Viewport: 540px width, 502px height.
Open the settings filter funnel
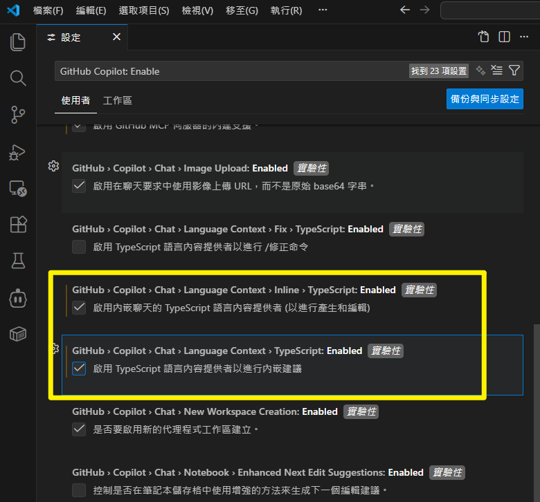[x=514, y=71]
